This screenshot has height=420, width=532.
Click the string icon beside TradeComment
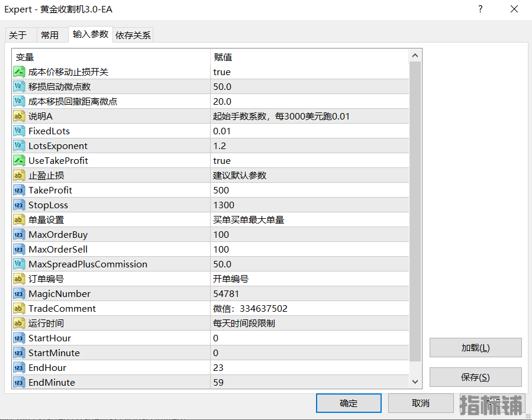pos(19,308)
